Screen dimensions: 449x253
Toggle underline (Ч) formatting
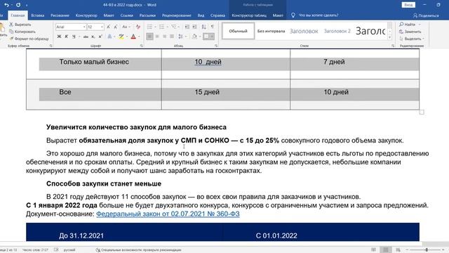[x=74, y=37]
